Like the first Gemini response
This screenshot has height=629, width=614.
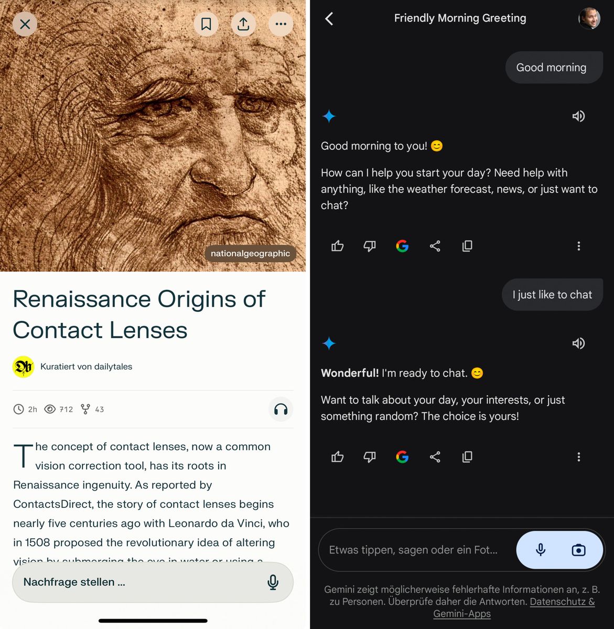pos(338,246)
